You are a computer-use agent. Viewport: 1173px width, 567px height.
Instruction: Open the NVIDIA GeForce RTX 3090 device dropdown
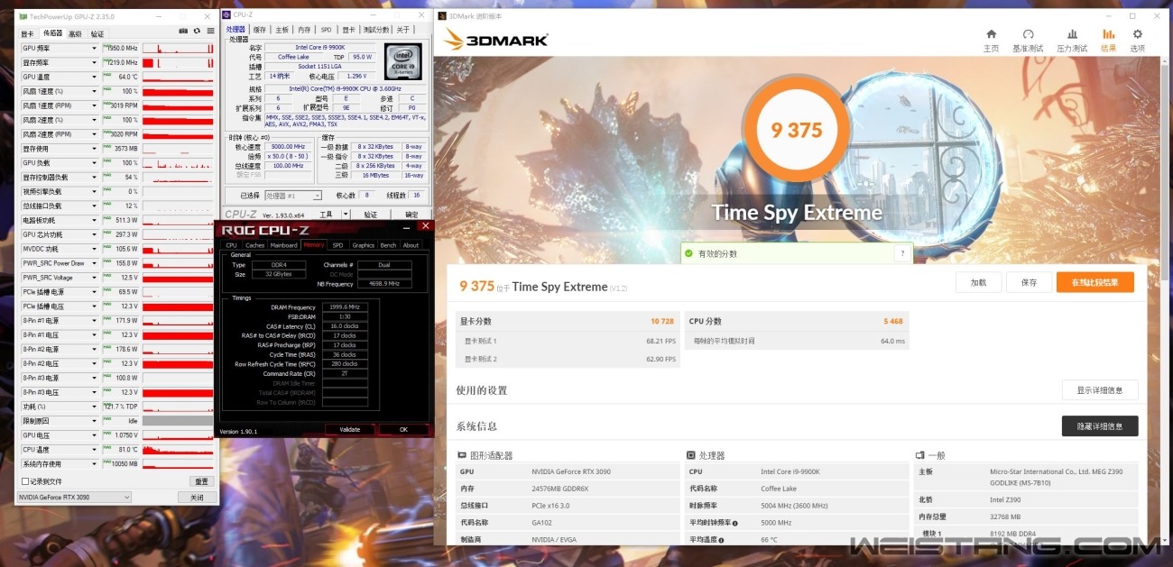pyautogui.click(x=74, y=498)
